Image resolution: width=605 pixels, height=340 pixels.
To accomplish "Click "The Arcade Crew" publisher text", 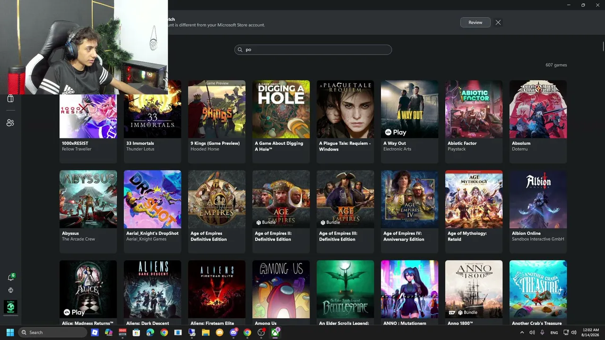I will pos(78,239).
